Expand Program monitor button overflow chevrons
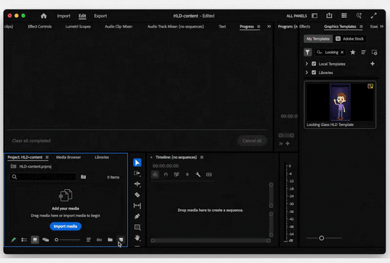The width and height of the screenshot is (390, 263). coord(281,144)
